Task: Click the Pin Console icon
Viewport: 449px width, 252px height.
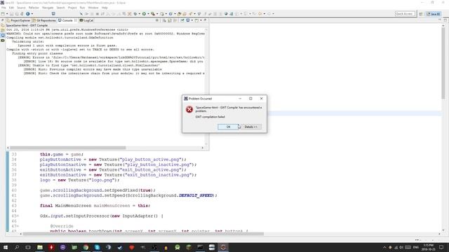Action: [x=182, y=20]
